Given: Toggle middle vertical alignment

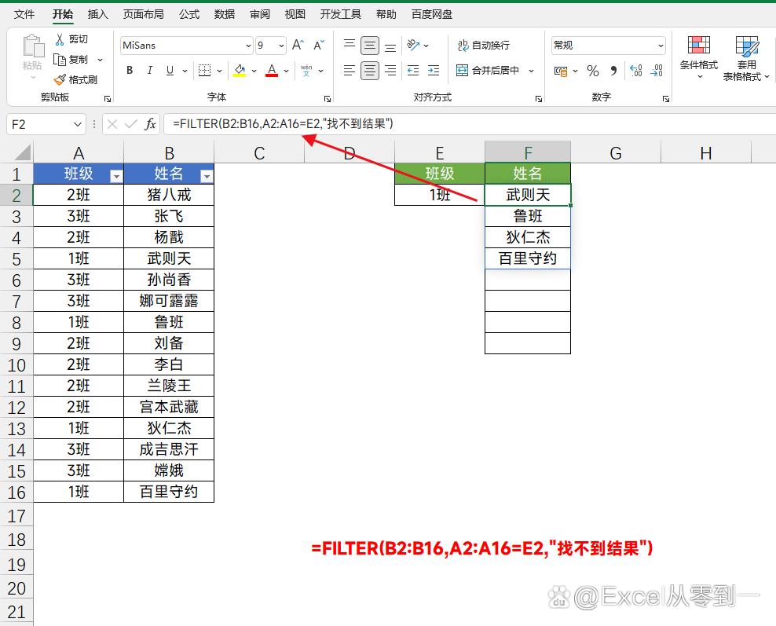Looking at the screenshot, I should (370, 46).
